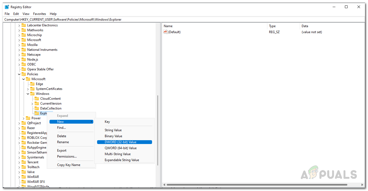Select the Explorer key folder icon
Screen dimensions: 368x191
pyautogui.click(x=37, y=113)
